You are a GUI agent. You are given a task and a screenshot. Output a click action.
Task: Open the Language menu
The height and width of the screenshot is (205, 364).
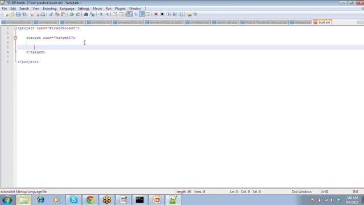tap(67, 9)
